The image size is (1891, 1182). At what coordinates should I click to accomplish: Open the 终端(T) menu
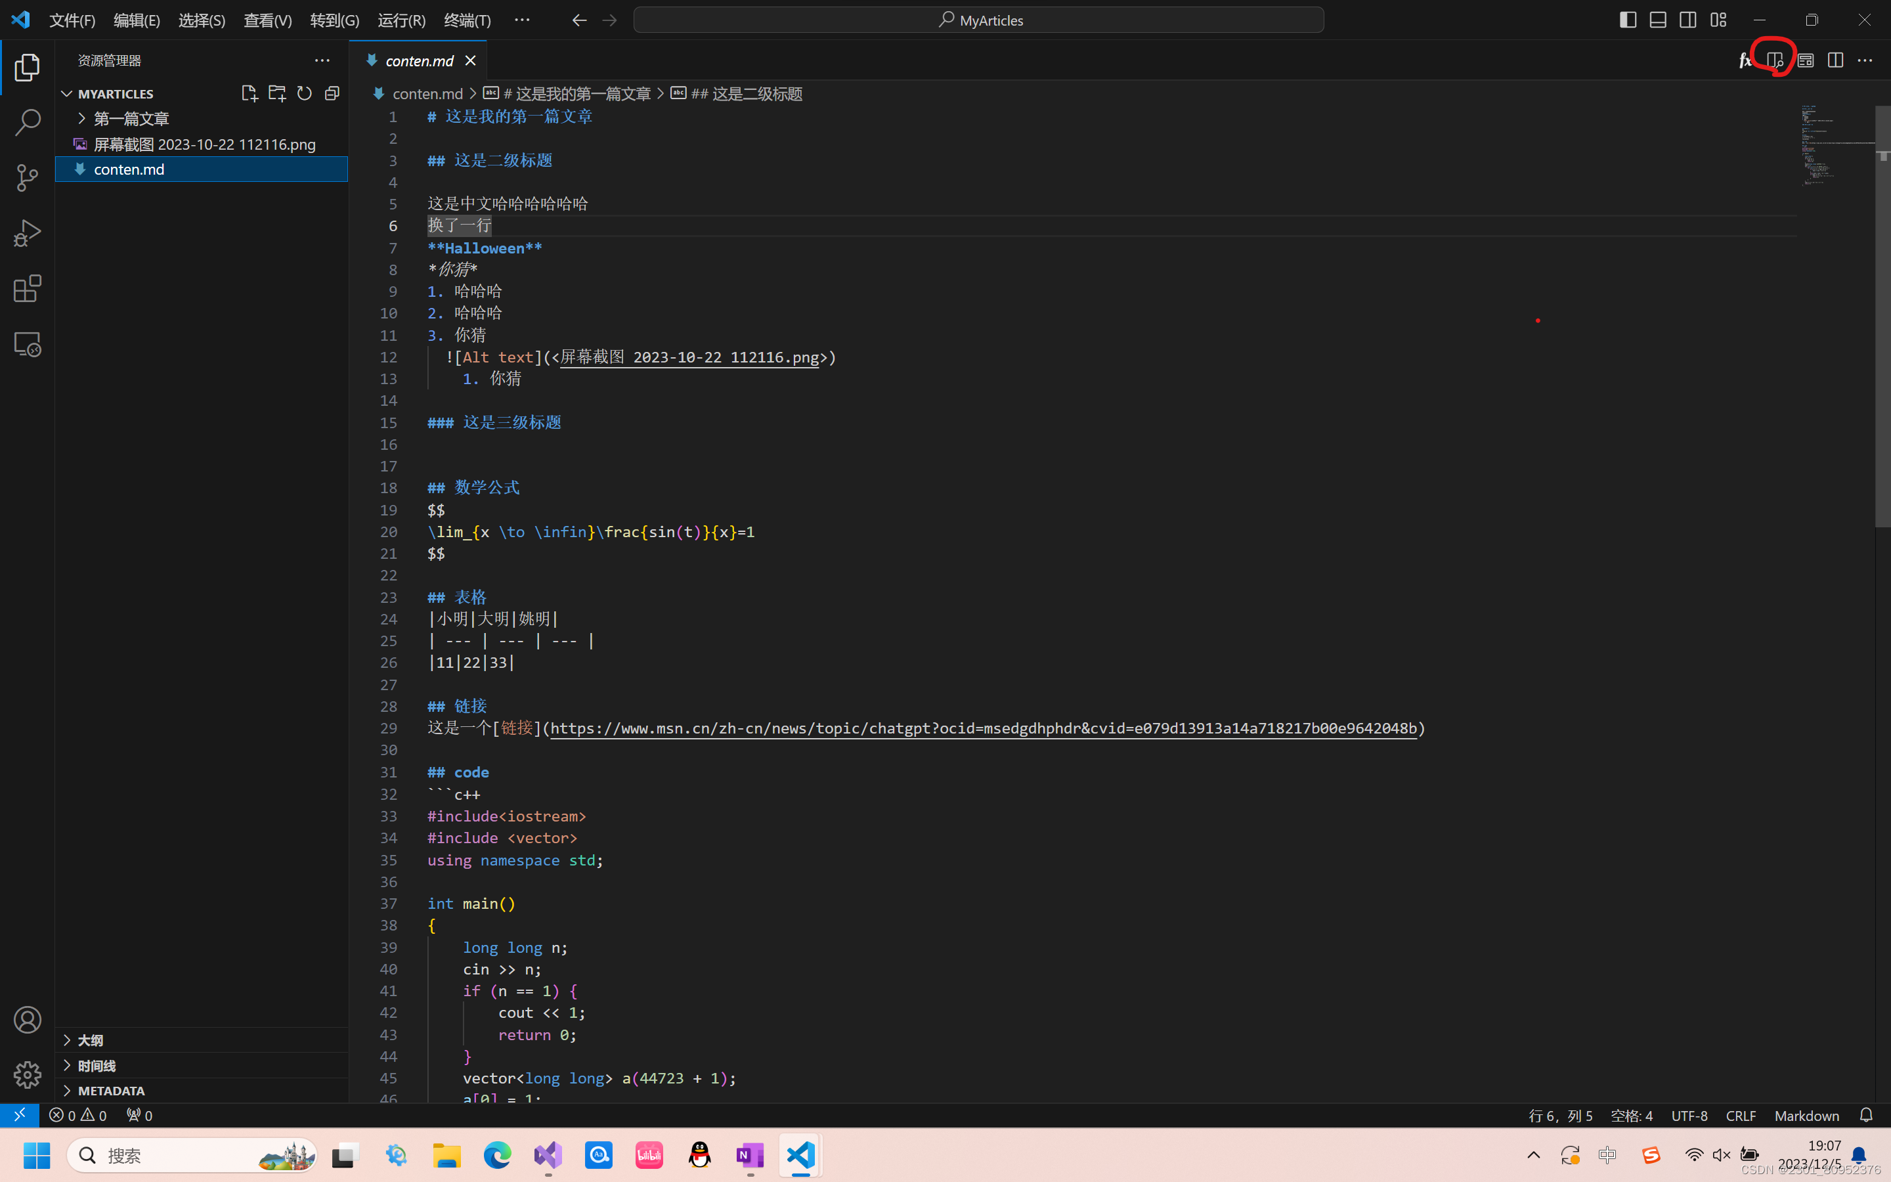coord(467,20)
